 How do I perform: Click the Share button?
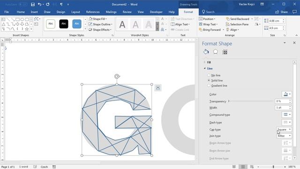(x=281, y=12)
